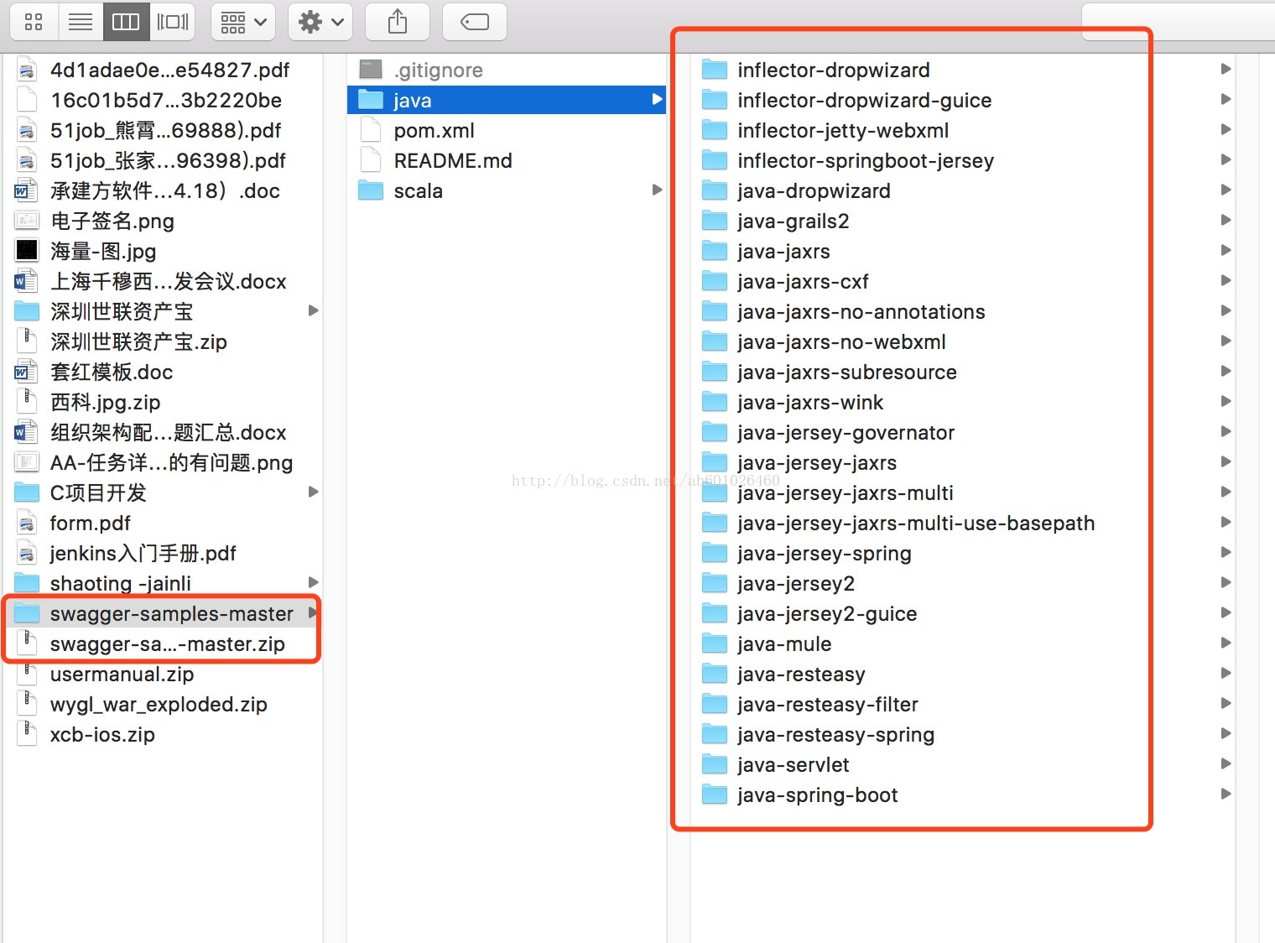Image resolution: width=1275 pixels, height=943 pixels.
Task: Expand the selected java folder arrow
Action: [658, 100]
